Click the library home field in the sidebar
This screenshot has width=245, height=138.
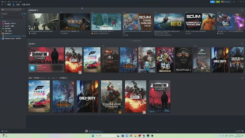click(11, 10)
